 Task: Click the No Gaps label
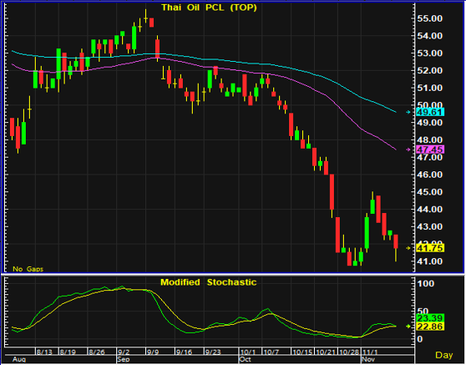[x=28, y=269]
